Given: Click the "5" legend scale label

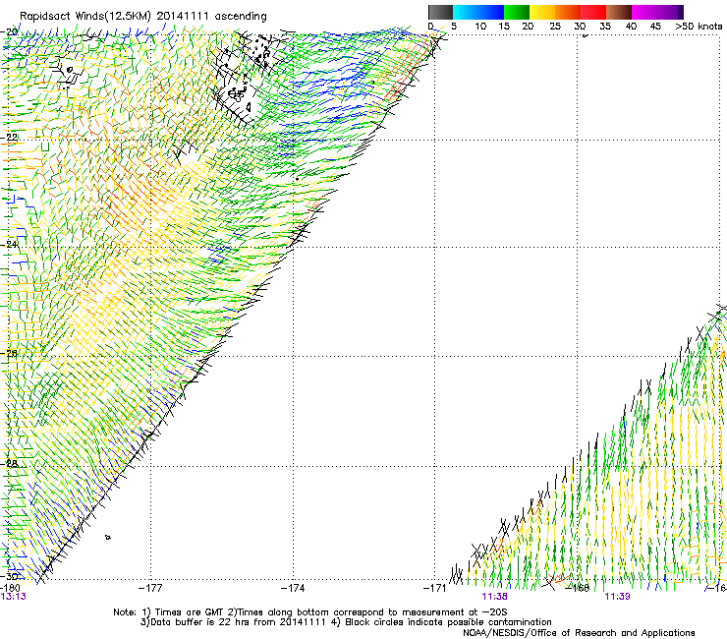Looking at the screenshot, I should 454,27.
